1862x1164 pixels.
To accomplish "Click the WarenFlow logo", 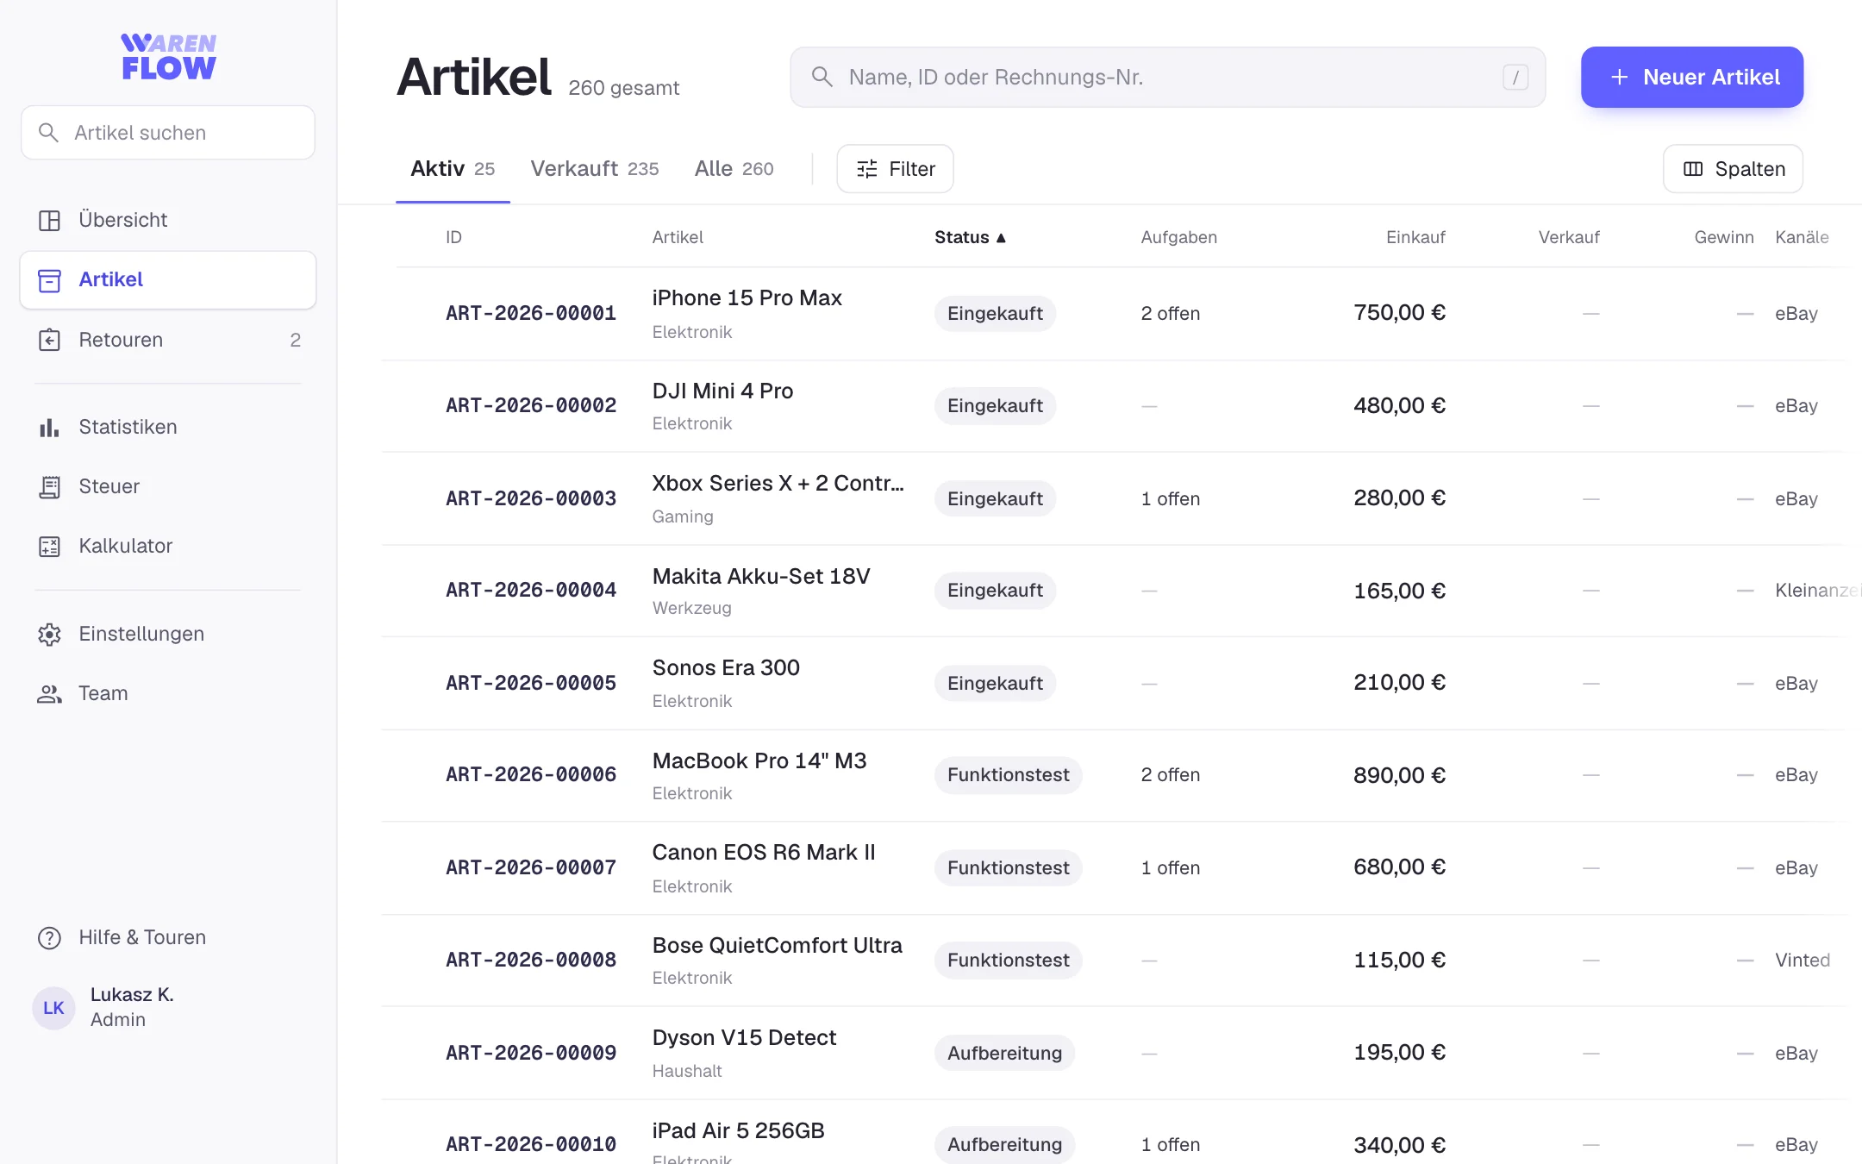I will pos(168,57).
